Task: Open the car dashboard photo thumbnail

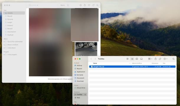Action: click(x=86, y=49)
